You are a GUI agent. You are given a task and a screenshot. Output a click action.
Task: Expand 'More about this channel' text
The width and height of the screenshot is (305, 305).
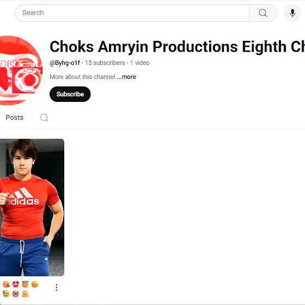pyautogui.click(x=82, y=77)
